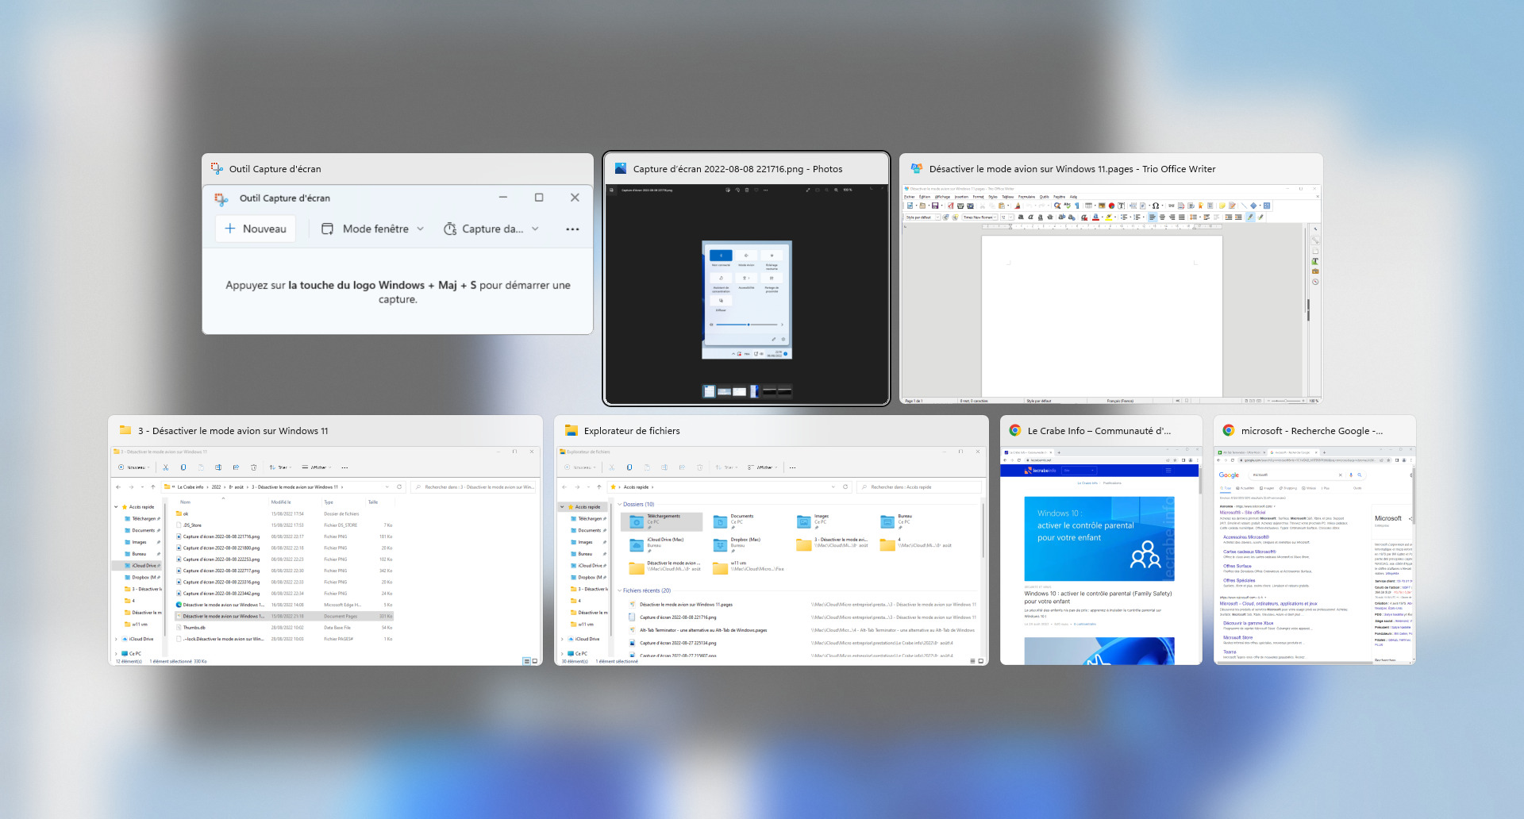1524x819 pixels.
Task: Click Nouveau in Outil Capture d'écran
Action: (x=256, y=229)
